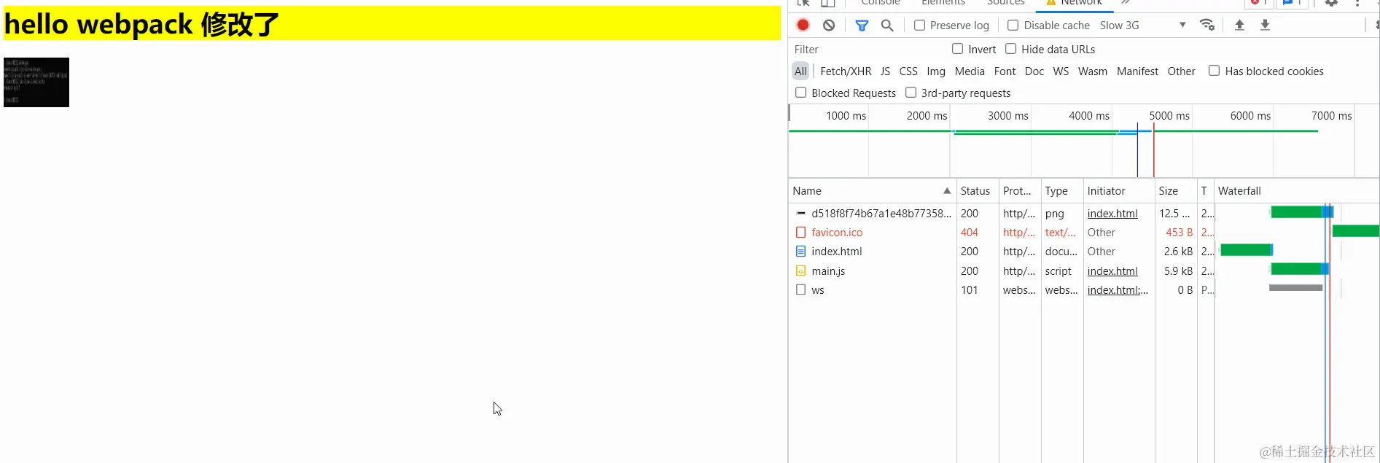The width and height of the screenshot is (1380, 463).
Task: Open DevTools three-dot customize menu
Action: pyautogui.click(x=1357, y=3)
